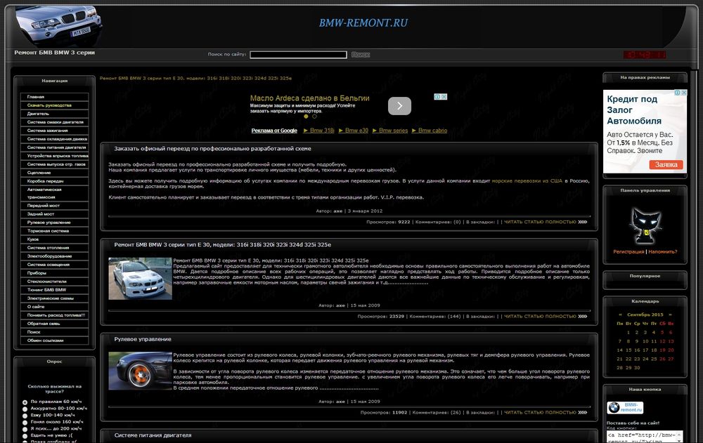Open orange wheel thumbnail in steering article
Viewport: 703px width, 443px height.
[x=141, y=371]
